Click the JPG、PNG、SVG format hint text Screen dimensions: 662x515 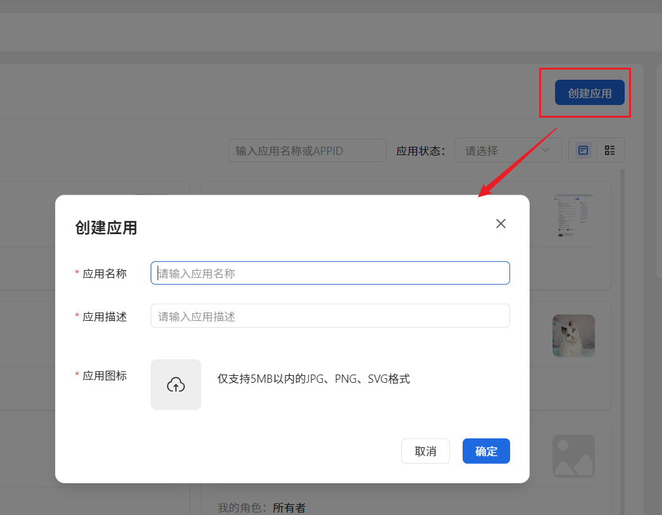pos(313,379)
